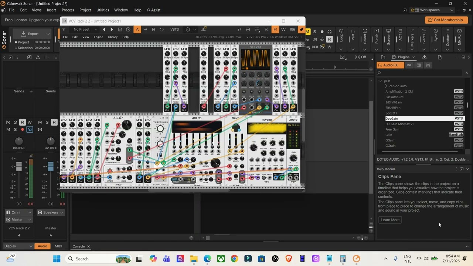Click the Get Membership button
473x266 pixels.
(x=446, y=20)
